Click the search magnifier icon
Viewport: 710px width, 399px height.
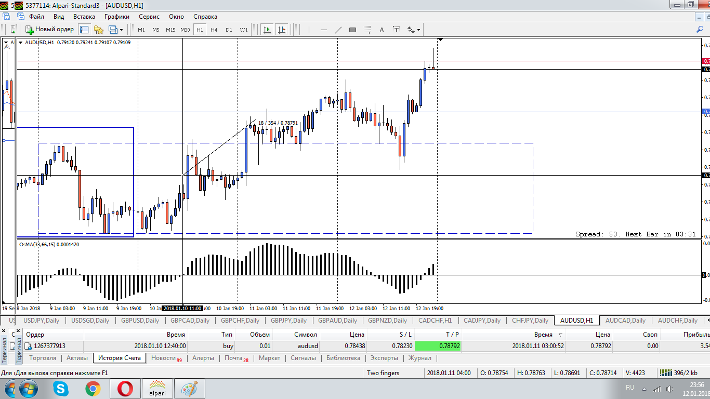click(700, 30)
